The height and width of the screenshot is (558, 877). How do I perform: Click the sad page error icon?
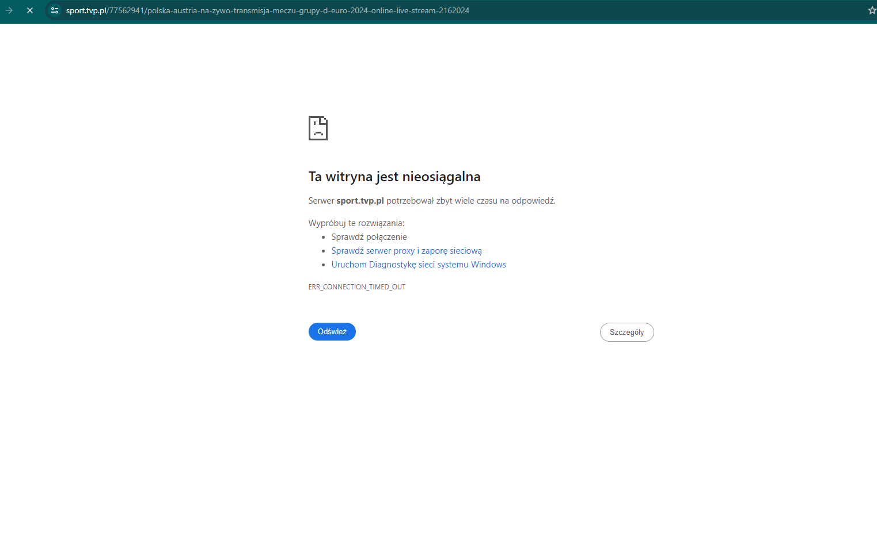(318, 128)
